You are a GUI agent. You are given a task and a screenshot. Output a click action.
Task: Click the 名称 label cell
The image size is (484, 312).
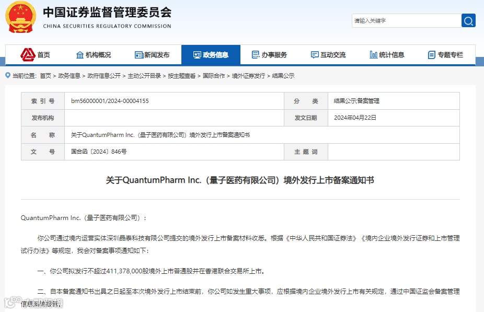pyautogui.click(x=43, y=135)
